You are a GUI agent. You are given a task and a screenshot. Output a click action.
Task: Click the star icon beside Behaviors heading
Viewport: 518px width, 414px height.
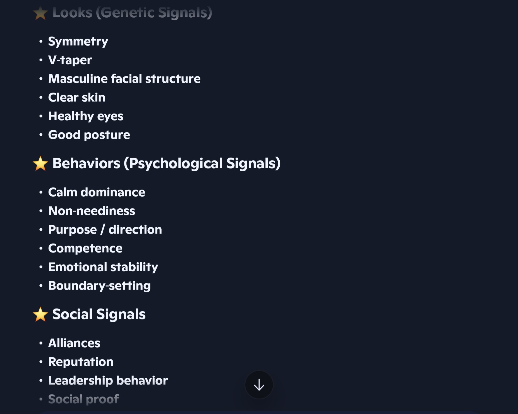click(x=40, y=163)
